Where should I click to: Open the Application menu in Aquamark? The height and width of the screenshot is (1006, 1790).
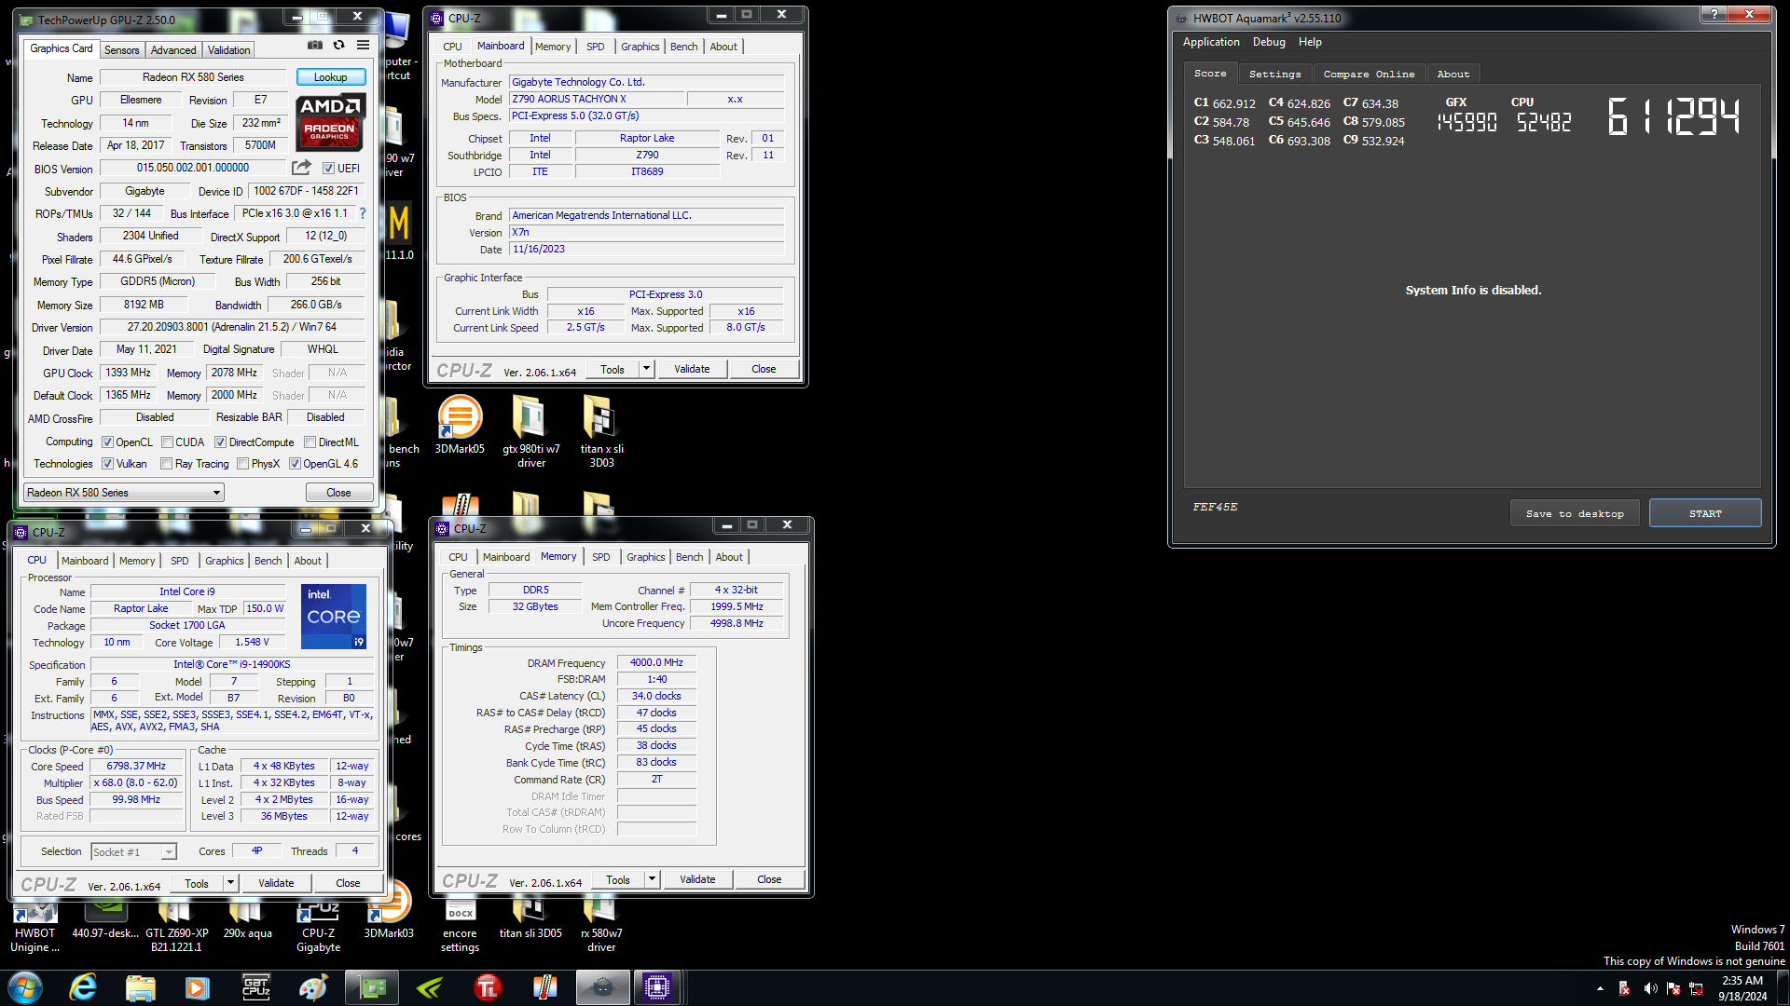click(1211, 42)
